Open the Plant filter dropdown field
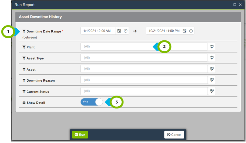Image resolution: width=246 pixels, height=143 pixels. tap(117, 47)
